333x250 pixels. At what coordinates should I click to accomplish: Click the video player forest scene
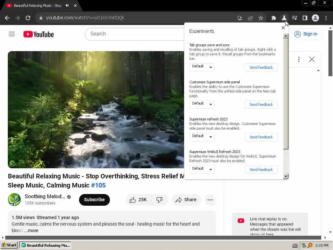96,110
